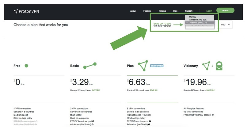This screenshot has width=247, height=137.
Task: Click 'Servers in 3 countries' feature
Action: pos(24,112)
